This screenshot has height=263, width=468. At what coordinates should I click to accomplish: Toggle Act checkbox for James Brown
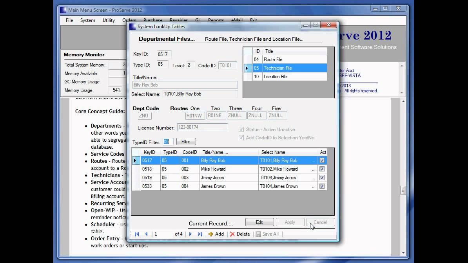(322, 186)
